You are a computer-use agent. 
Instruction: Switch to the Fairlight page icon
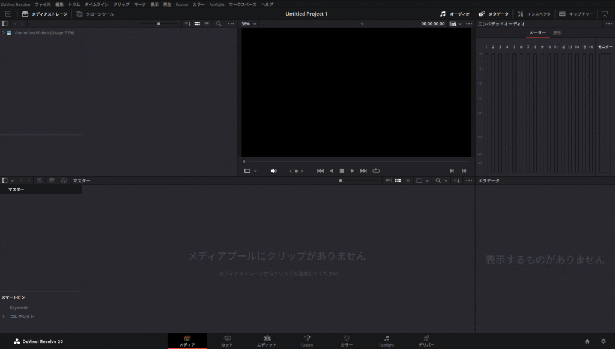(386, 341)
